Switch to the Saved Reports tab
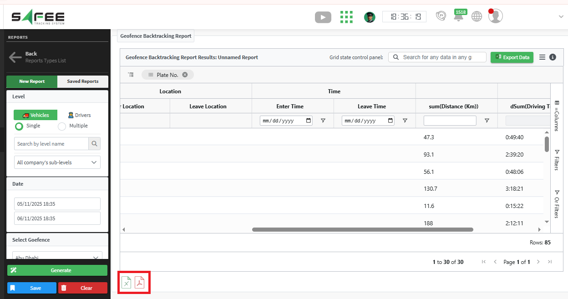The width and height of the screenshot is (568, 299). (83, 81)
